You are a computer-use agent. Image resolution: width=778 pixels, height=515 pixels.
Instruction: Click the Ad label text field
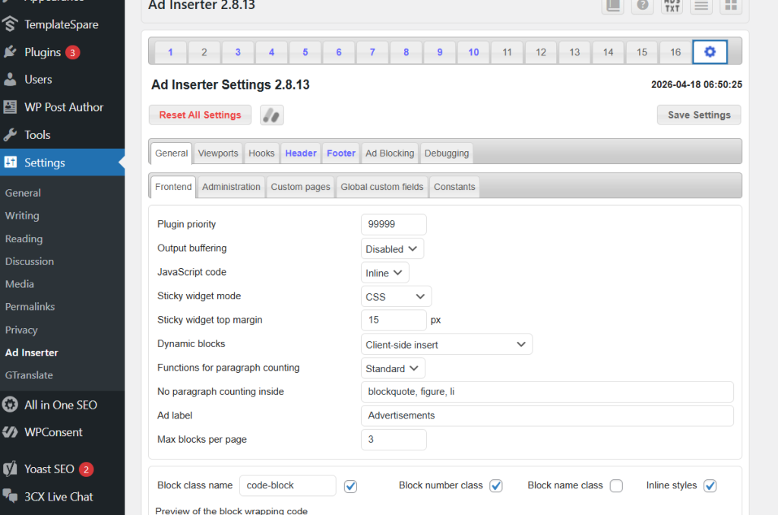546,415
